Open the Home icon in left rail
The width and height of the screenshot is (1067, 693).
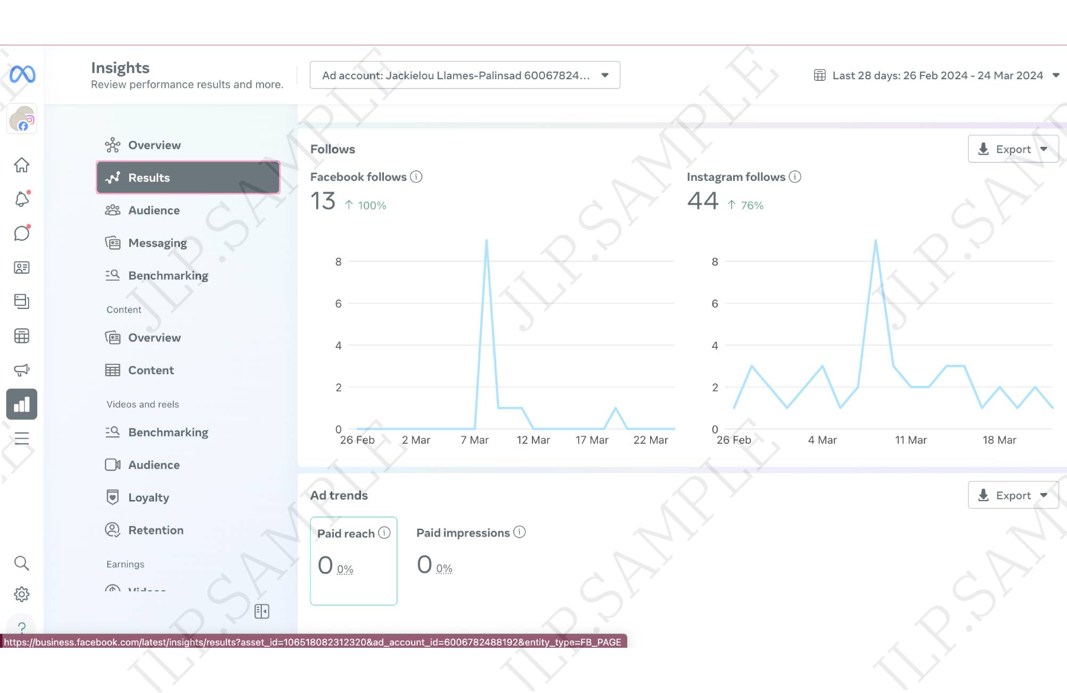[21, 165]
